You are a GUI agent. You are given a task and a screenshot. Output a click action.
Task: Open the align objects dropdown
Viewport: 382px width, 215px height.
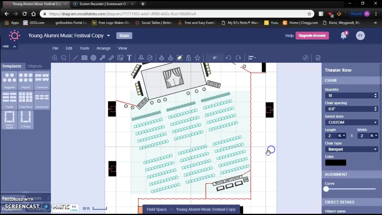pyautogui.click(x=252, y=58)
